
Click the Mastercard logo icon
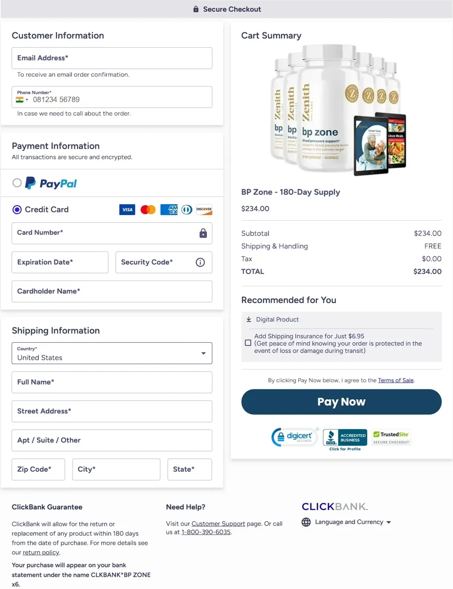click(148, 210)
